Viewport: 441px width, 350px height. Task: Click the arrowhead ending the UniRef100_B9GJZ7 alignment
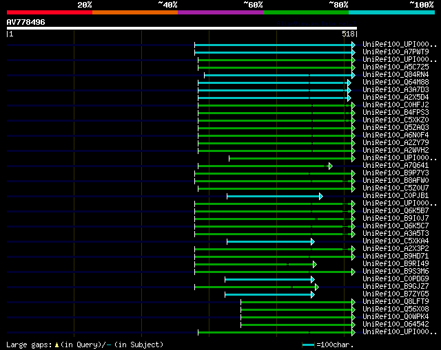click(317, 287)
